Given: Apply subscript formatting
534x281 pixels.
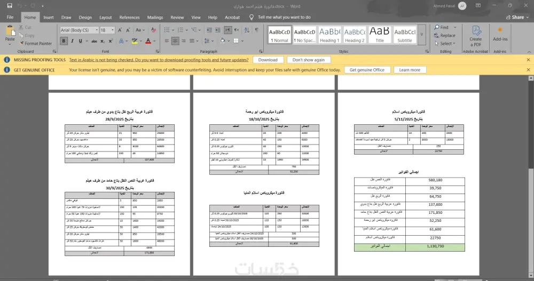Looking at the screenshot, I should tap(103, 41).
